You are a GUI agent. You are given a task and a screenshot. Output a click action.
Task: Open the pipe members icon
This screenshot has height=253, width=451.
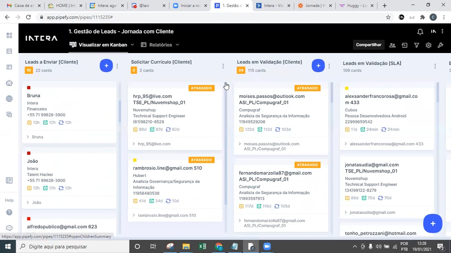(392, 45)
